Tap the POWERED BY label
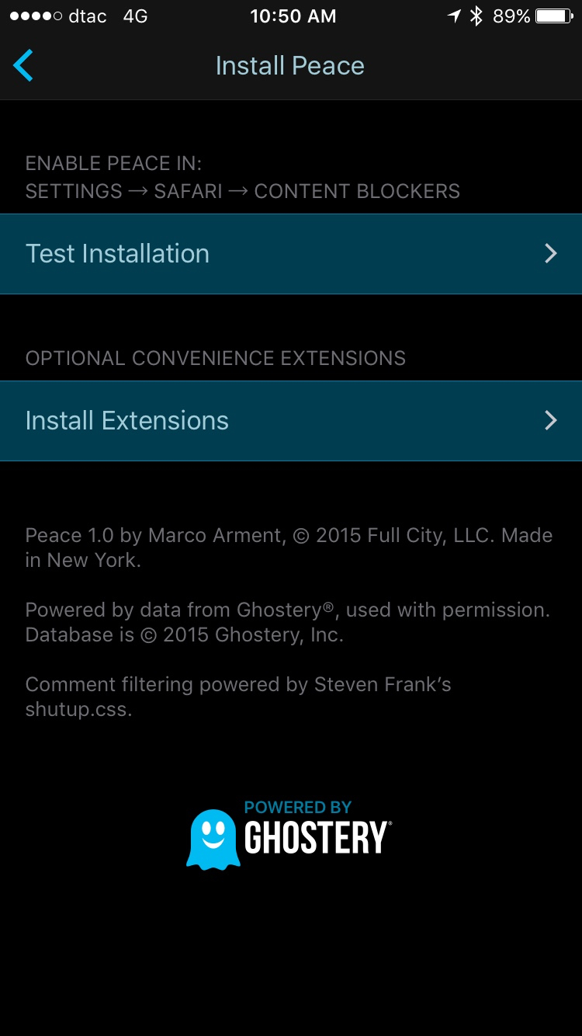 click(x=298, y=808)
